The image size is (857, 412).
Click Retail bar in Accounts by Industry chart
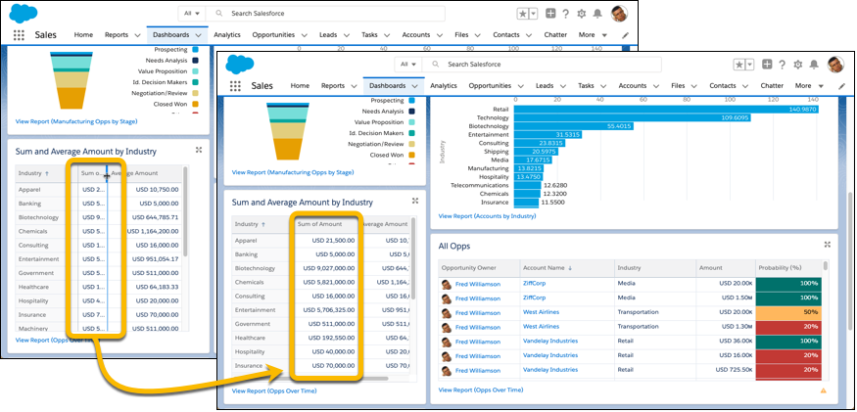pyautogui.click(x=666, y=110)
